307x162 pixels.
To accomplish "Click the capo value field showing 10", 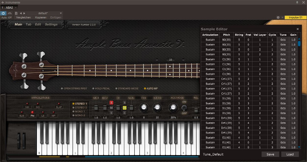I will (x=170, y=60).
